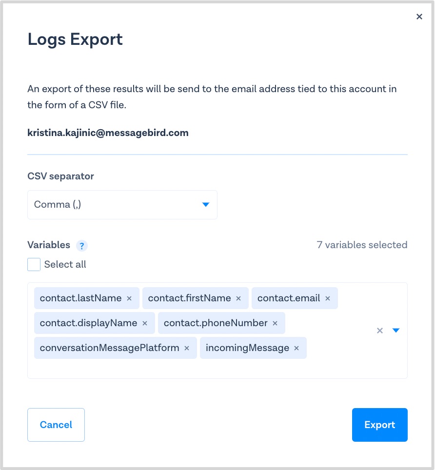
Task: Click the contact.email variable chip
Action: 289,298
